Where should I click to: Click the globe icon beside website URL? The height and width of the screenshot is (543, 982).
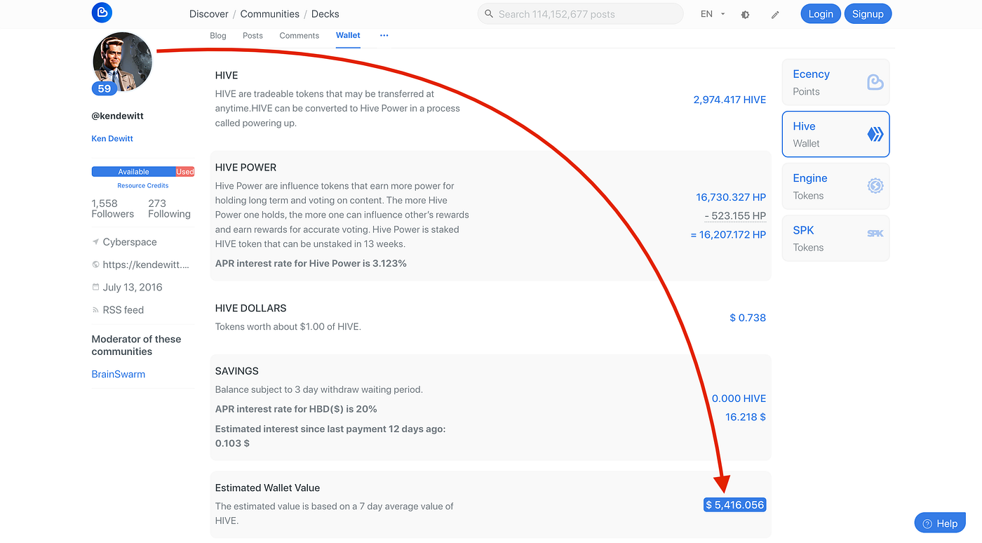(x=95, y=264)
